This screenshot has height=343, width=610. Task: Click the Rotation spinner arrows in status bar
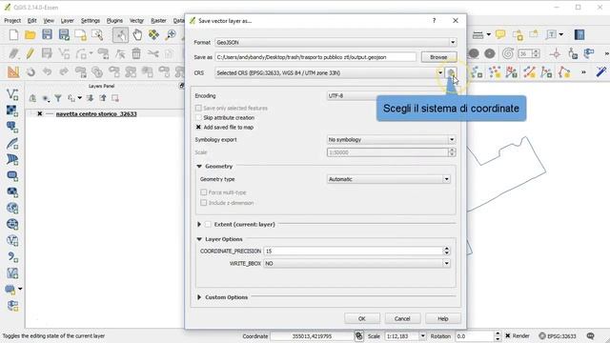click(498, 336)
